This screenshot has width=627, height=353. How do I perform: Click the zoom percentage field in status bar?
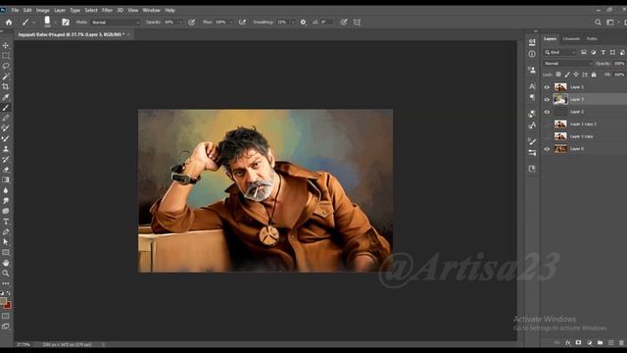24,344
